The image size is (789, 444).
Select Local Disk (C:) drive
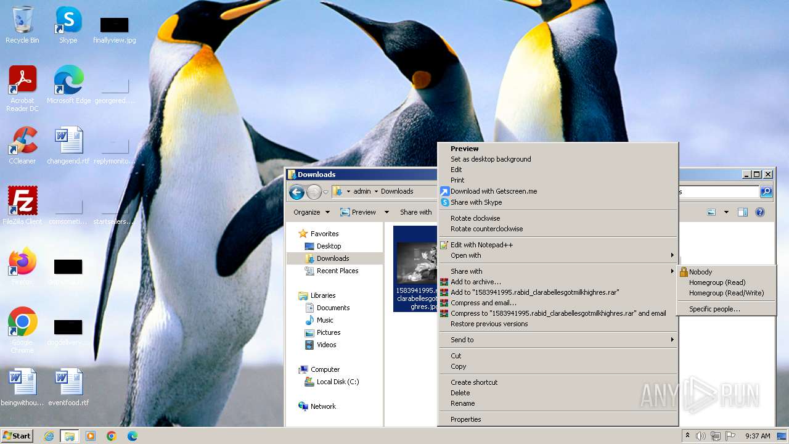pos(338,382)
